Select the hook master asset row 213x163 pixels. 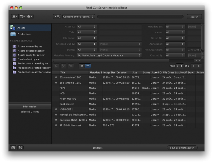click(x=128, y=104)
